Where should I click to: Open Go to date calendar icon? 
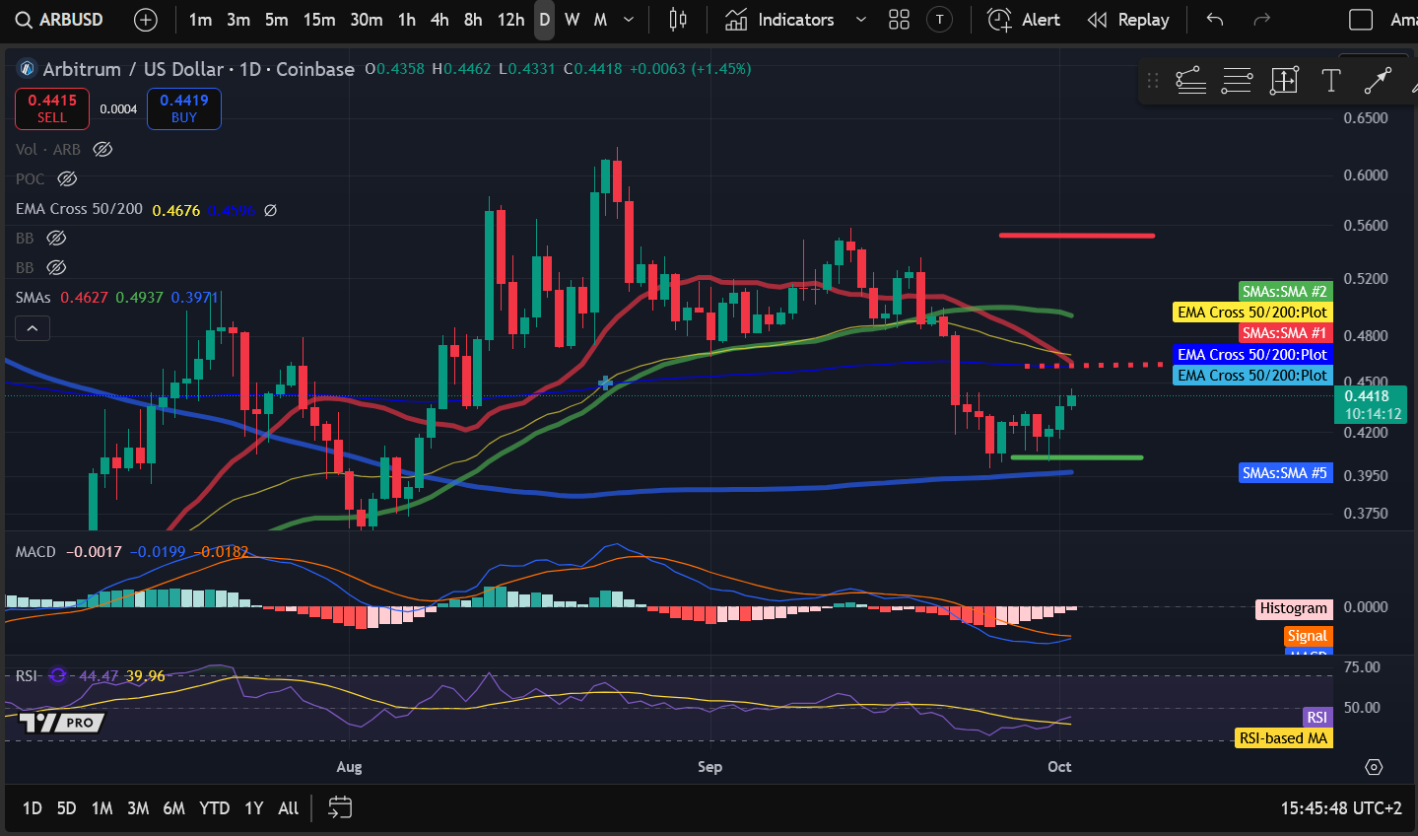[340, 807]
